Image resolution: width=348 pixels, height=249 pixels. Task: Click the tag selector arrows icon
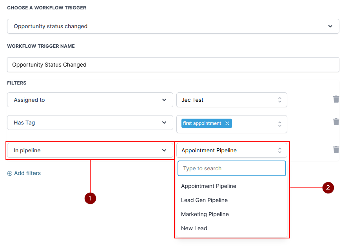coord(280,124)
